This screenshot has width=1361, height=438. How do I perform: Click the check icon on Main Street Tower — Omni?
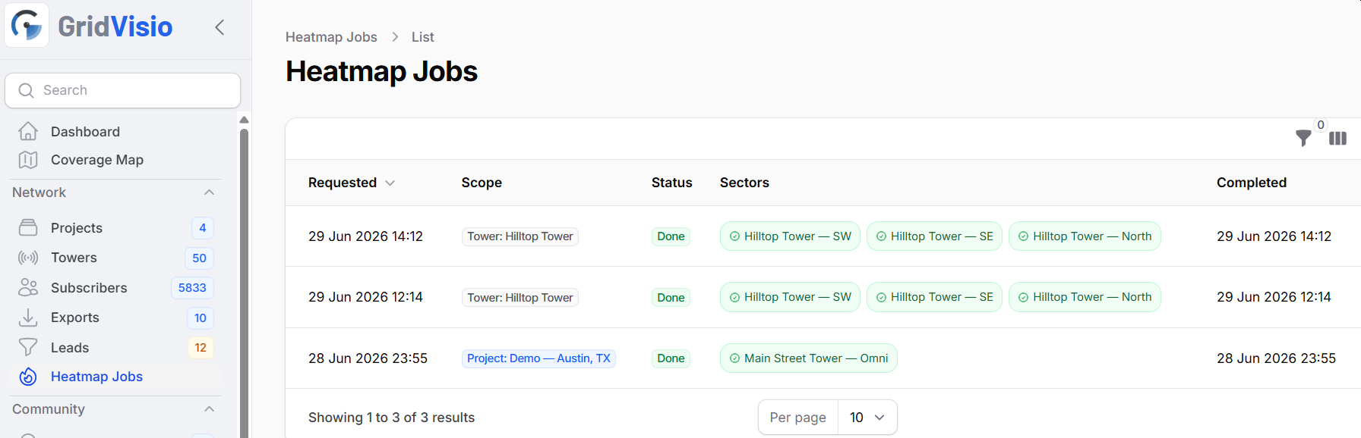pos(734,358)
